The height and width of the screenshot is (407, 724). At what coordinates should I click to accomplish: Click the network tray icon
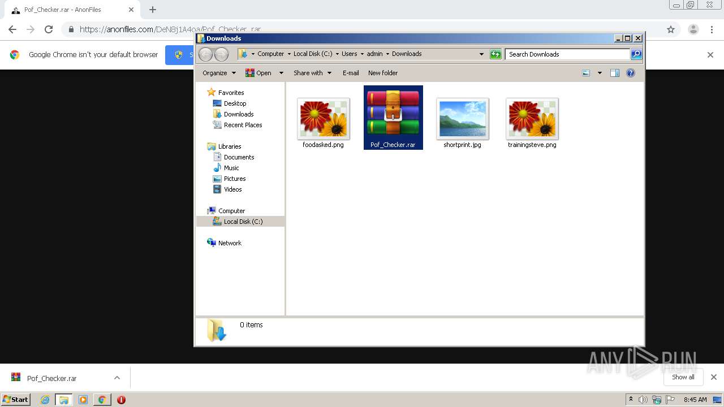pos(657,400)
